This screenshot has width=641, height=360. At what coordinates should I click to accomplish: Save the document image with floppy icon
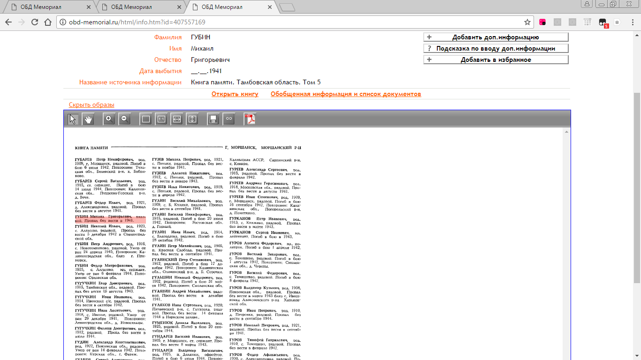click(x=213, y=119)
